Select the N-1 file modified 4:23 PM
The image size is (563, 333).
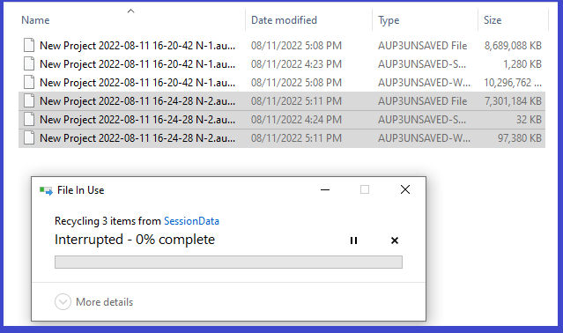point(282,64)
